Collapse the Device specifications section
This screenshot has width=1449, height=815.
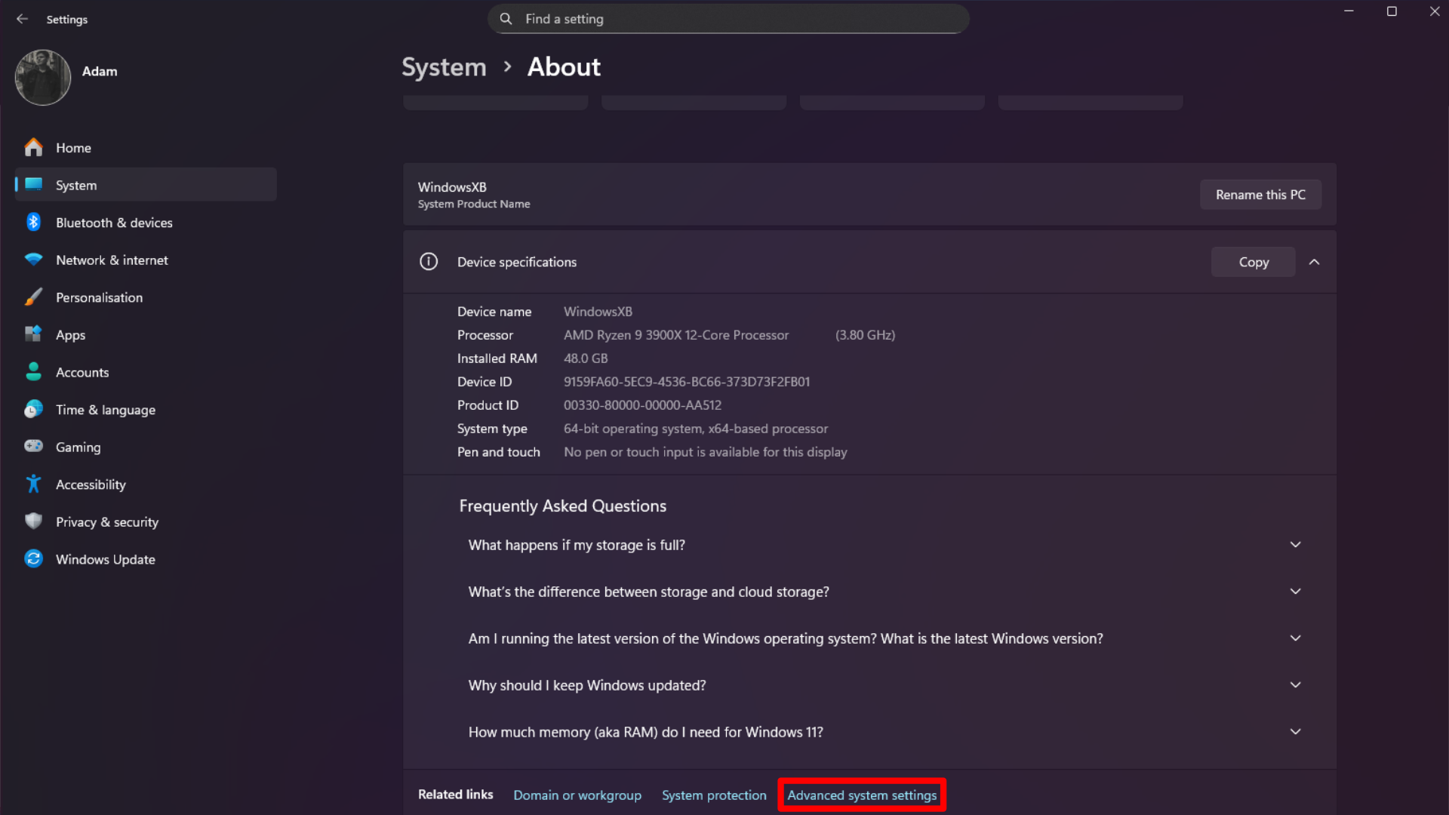[x=1315, y=262]
